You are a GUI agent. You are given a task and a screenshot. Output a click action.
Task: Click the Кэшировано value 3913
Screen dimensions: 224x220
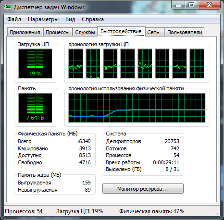pyautogui.click(x=85, y=148)
